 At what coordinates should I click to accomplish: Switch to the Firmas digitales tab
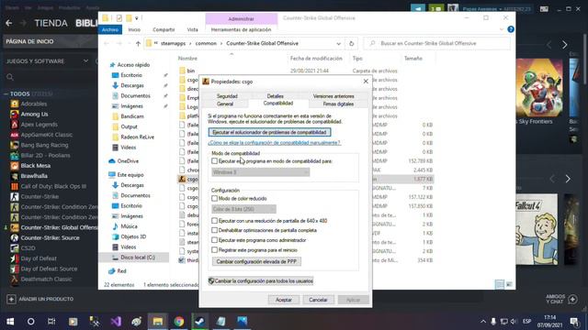point(338,104)
